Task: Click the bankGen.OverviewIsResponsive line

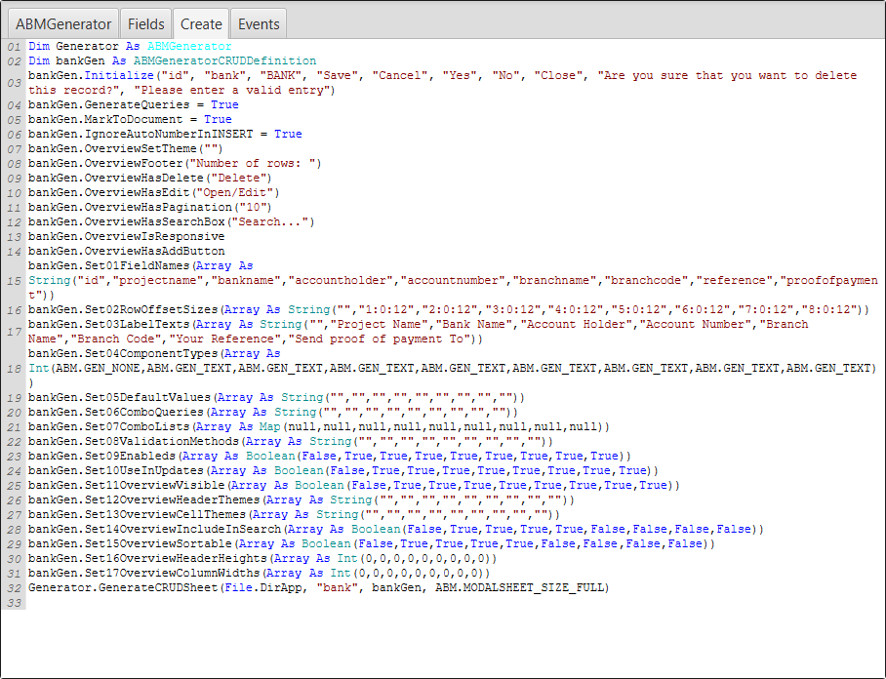Action: point(126,237)
